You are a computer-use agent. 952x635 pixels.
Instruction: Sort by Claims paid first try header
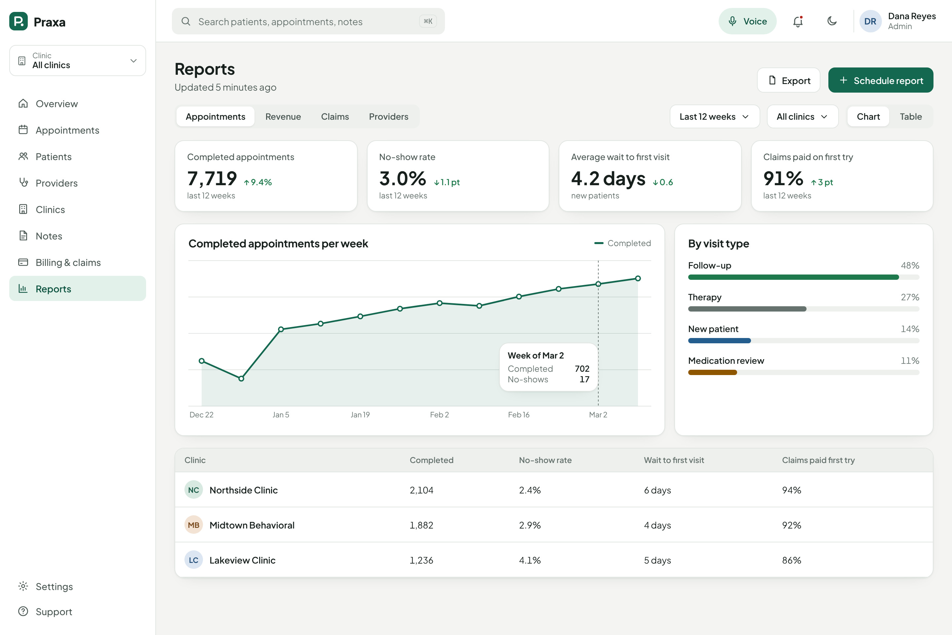click(x=818, y=460)
